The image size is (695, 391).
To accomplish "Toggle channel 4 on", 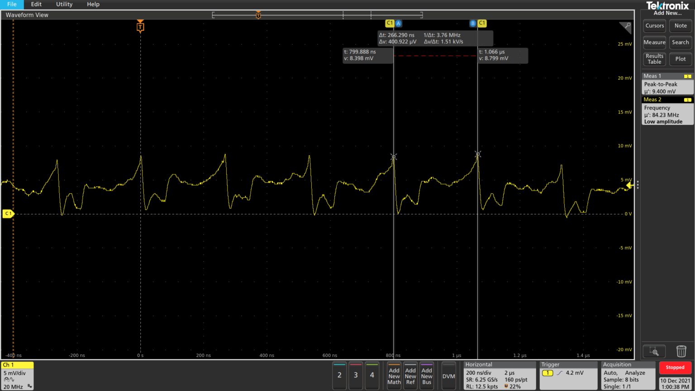I will [x=372, y=375].
